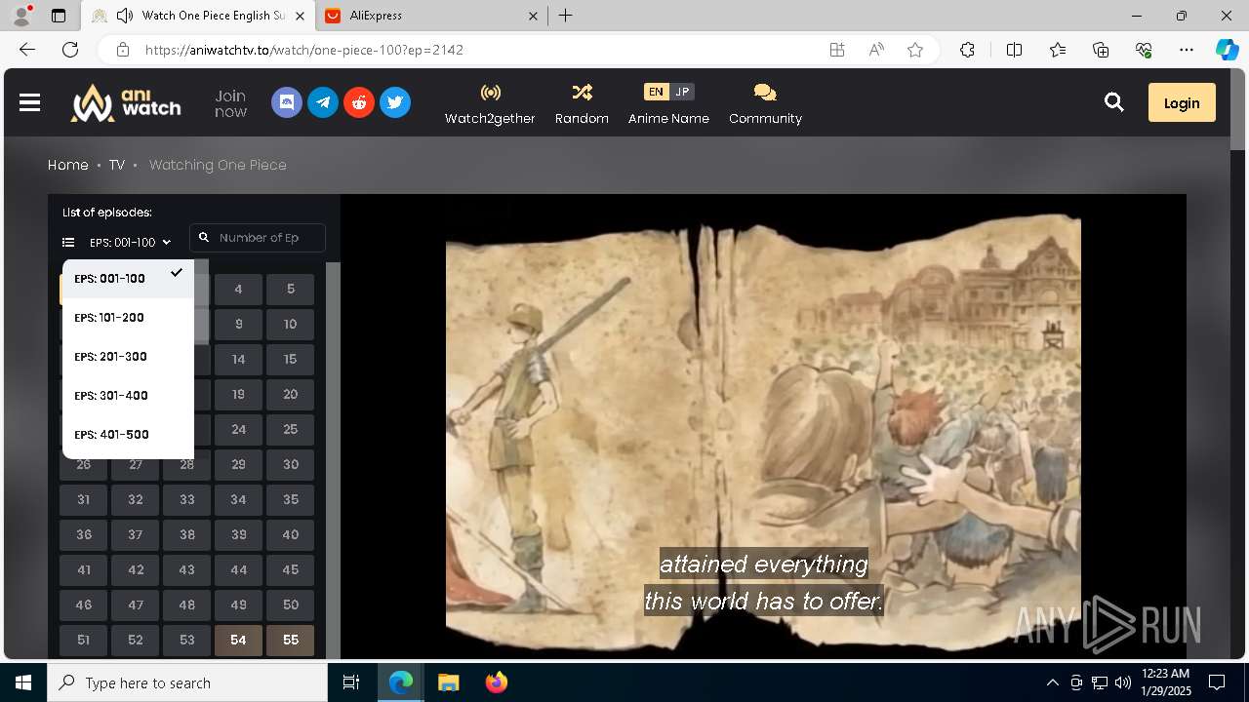Viewport: 1249px width, 702px height.
Task: Play episode 42
Action: point(136,569)
